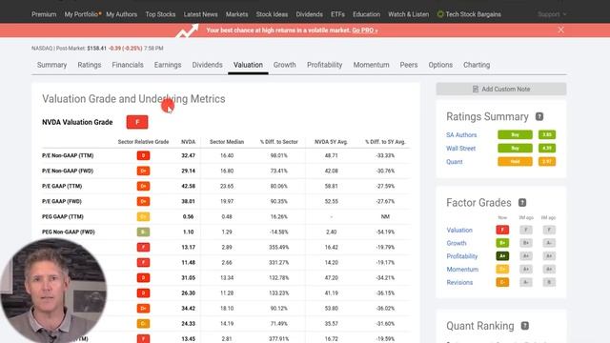This screenshot has height=343, width=610.
Task: Click the SA Authors Buy badge
Action: coord(515,135)
